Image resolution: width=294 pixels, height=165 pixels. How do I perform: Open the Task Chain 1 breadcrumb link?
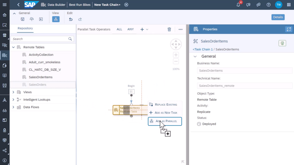point(203,49)
